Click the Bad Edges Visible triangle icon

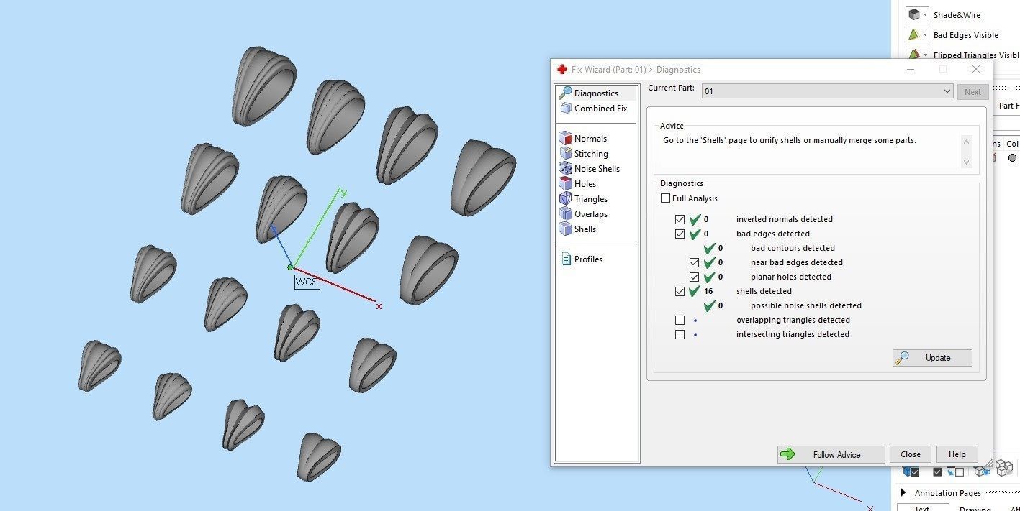point(914,34)
